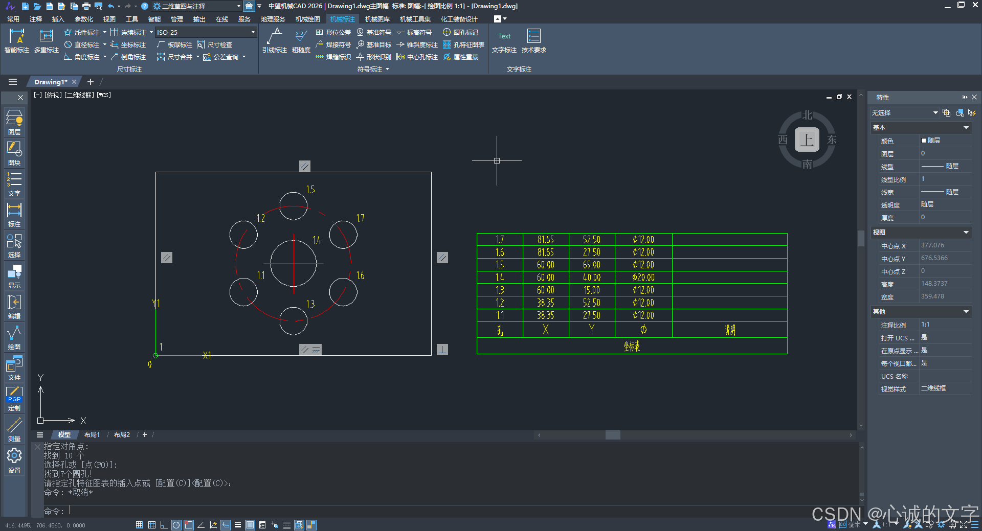Click the 引线标注 leader annotation tool
The image size is (982, 531).
pos(275,40)
